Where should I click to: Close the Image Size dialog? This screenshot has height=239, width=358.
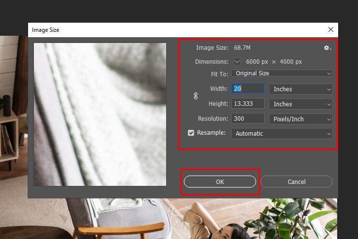coord(330,29)
